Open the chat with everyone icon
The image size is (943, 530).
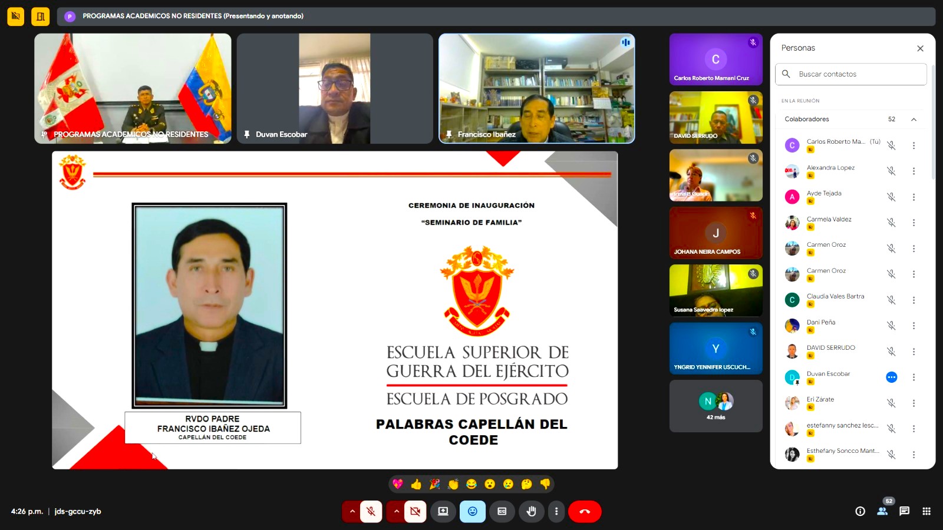click(x=905, y=511)
